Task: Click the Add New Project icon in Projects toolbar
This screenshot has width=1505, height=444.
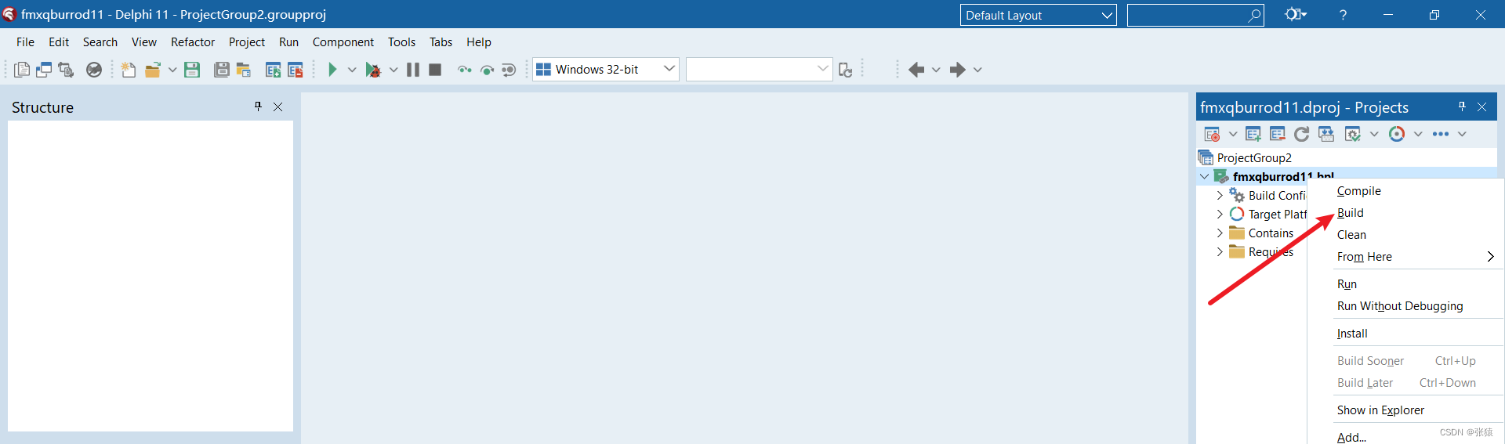Action: coord(1253,134)
